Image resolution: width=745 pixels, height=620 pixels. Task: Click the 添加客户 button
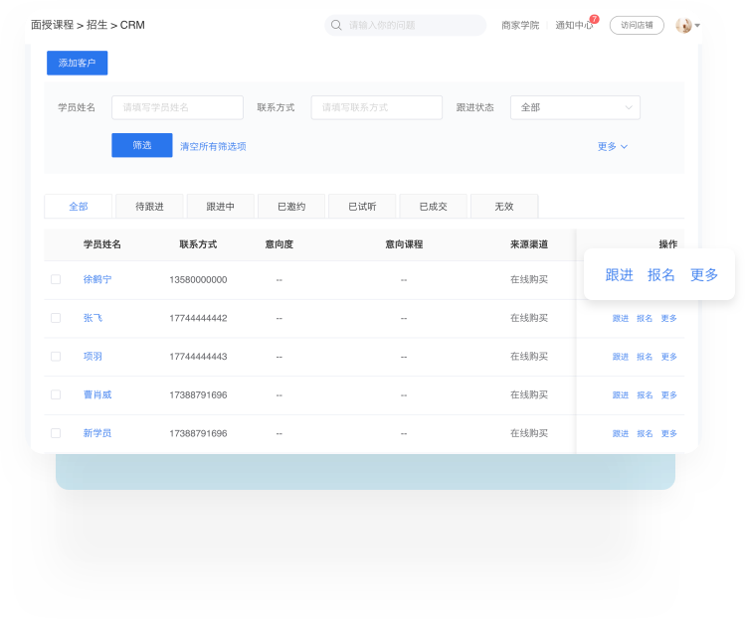click(x=77, y=63)
